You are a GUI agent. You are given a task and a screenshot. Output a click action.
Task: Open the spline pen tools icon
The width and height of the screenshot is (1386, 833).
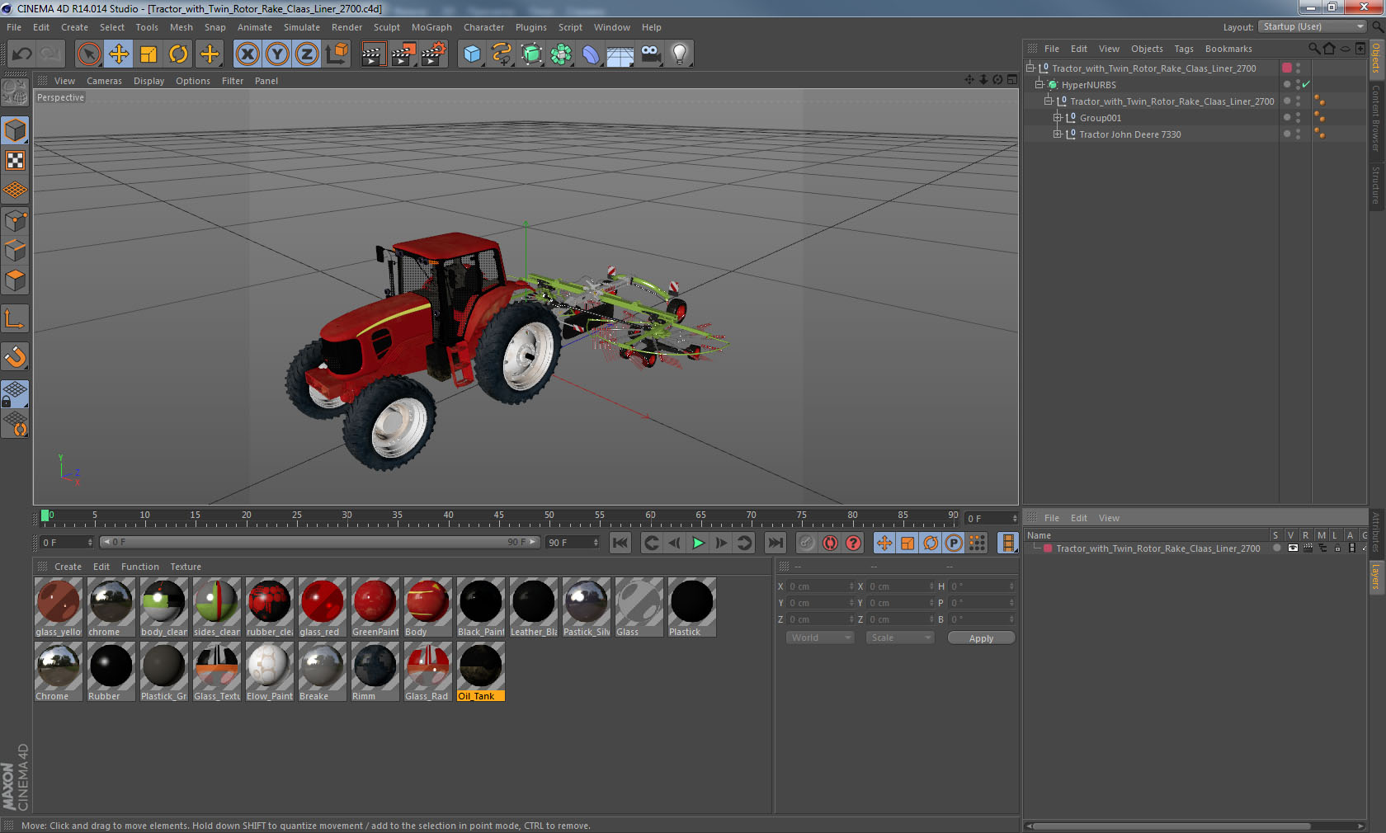coord(502,54)
